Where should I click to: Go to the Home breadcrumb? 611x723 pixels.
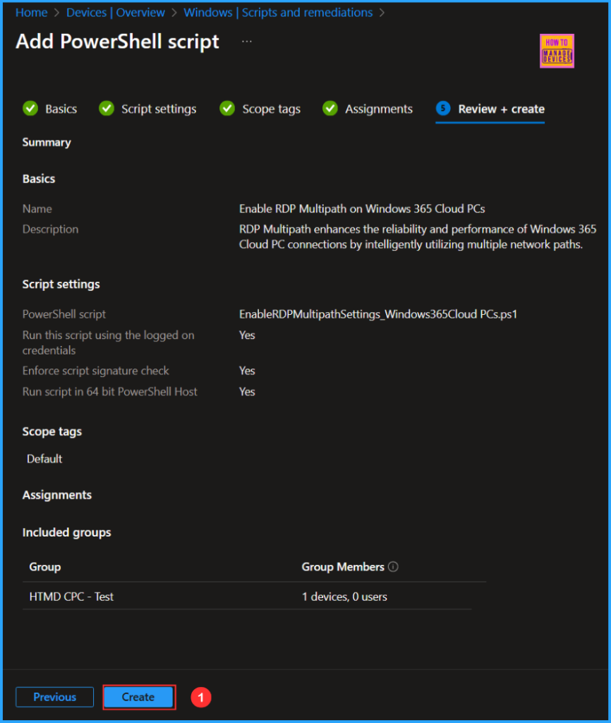pos(31,13)
